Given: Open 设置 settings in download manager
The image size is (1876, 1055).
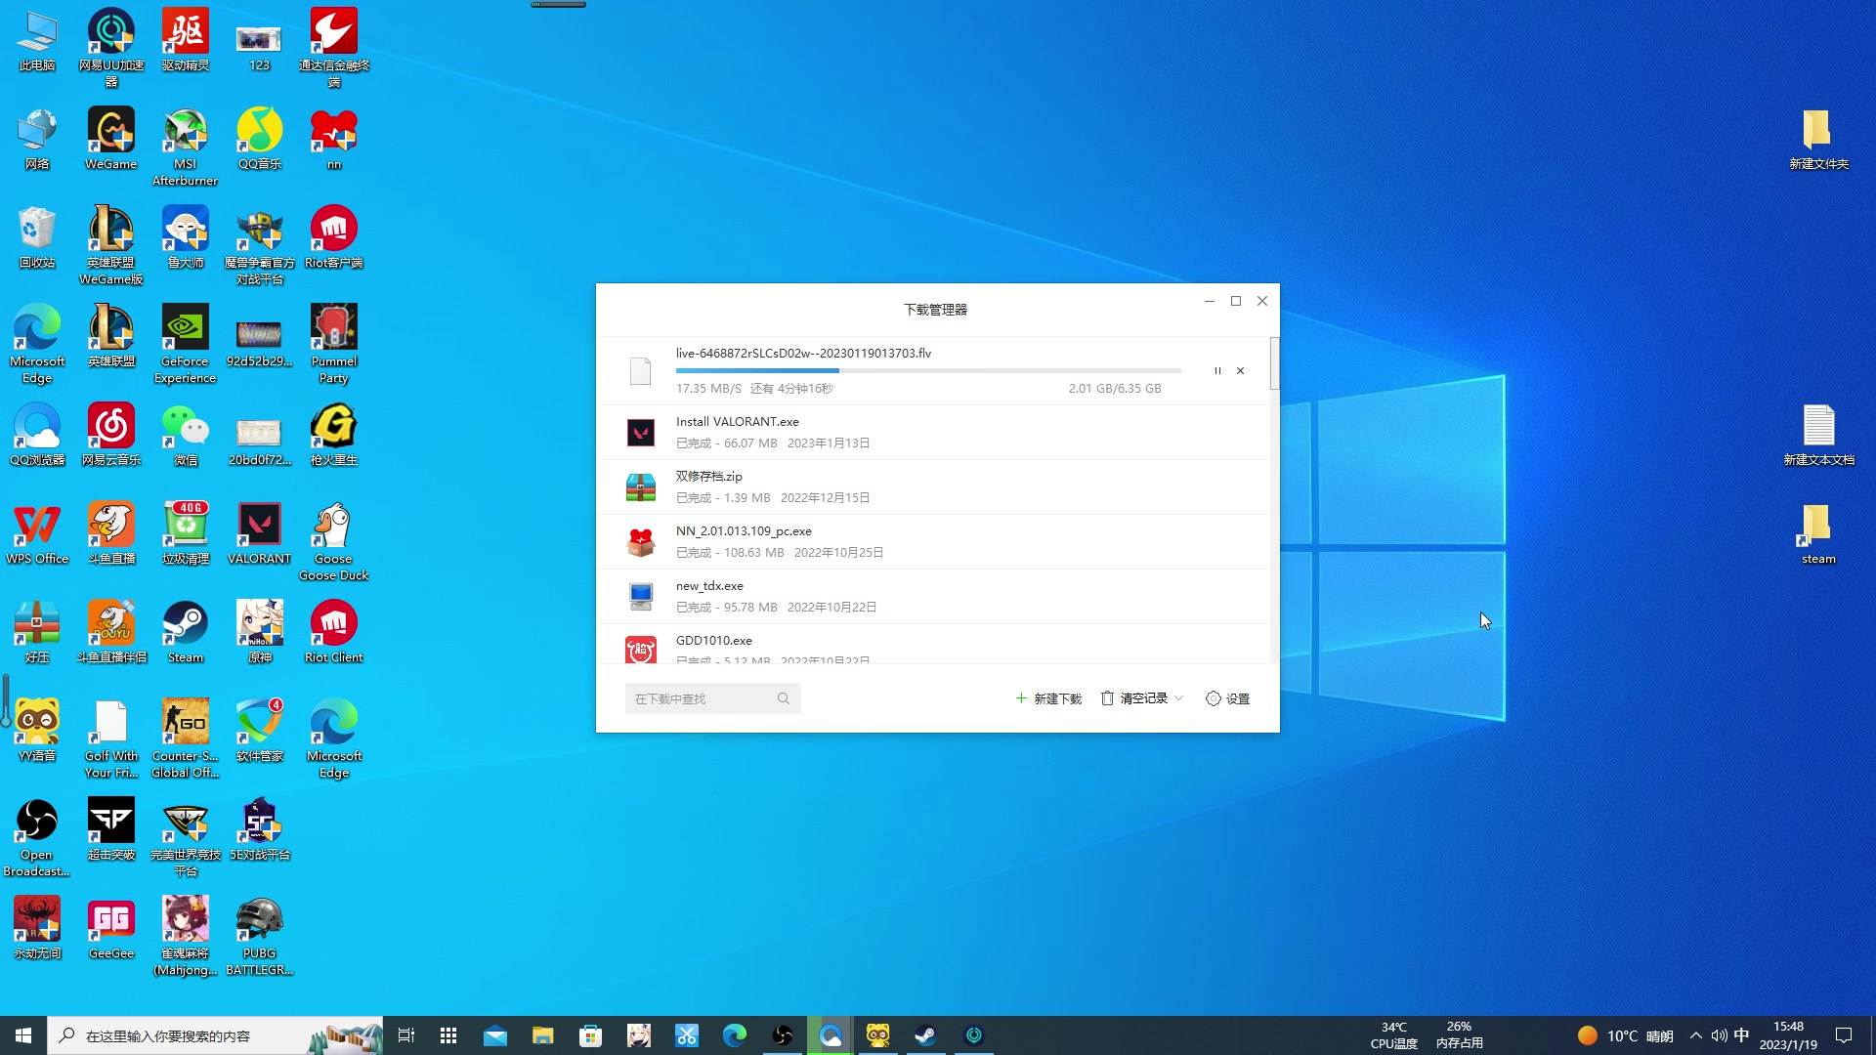Looking at the screenshot, I should coord(1228,698).
